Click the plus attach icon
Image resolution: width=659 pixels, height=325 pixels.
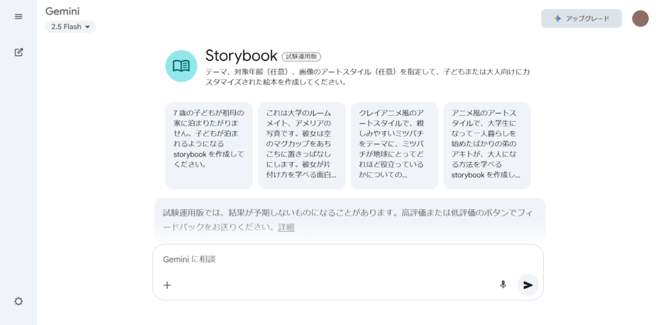tap(167, 285)
